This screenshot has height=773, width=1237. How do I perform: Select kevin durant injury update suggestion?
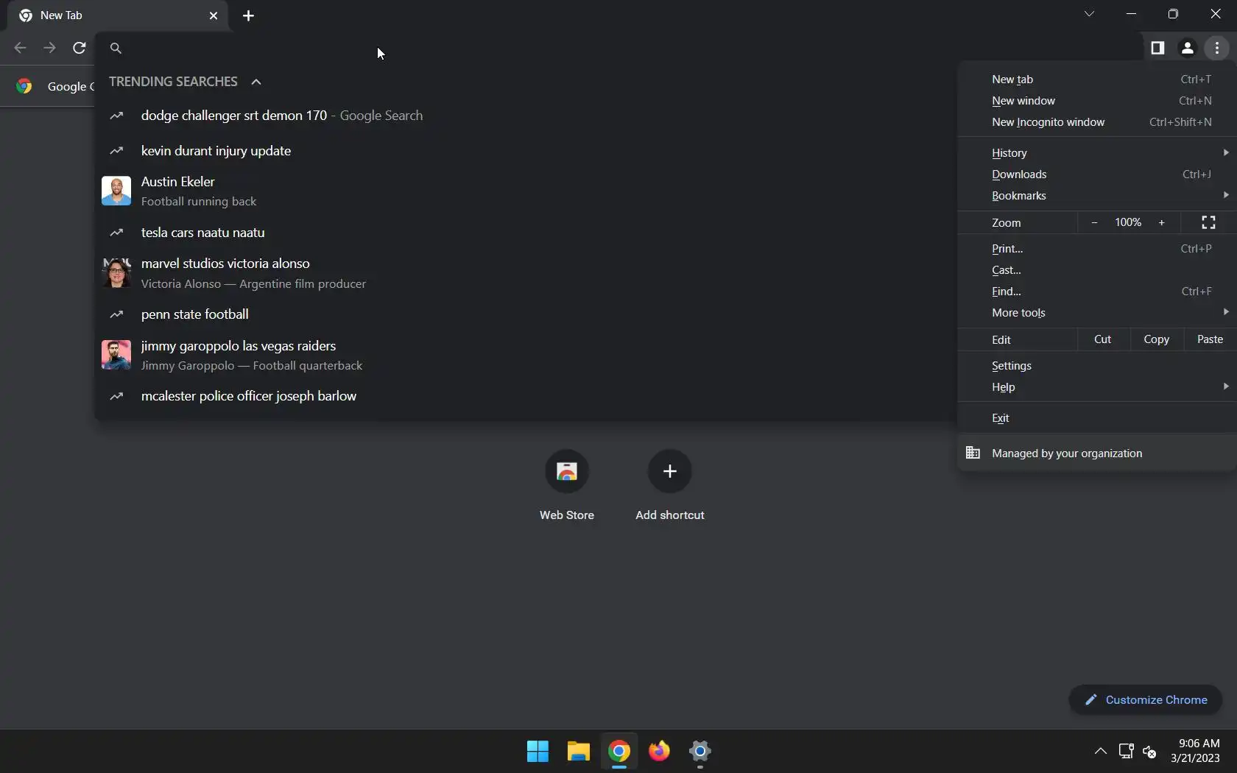tap(526, 151)
